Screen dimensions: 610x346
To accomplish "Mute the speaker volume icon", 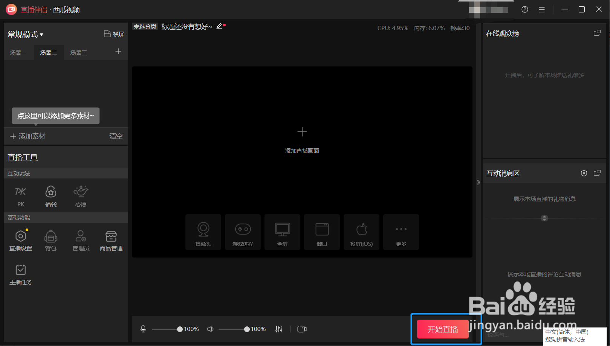I will (x=210, y=329).
